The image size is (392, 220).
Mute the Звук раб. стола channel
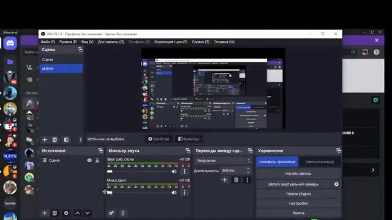coord(174,172)
